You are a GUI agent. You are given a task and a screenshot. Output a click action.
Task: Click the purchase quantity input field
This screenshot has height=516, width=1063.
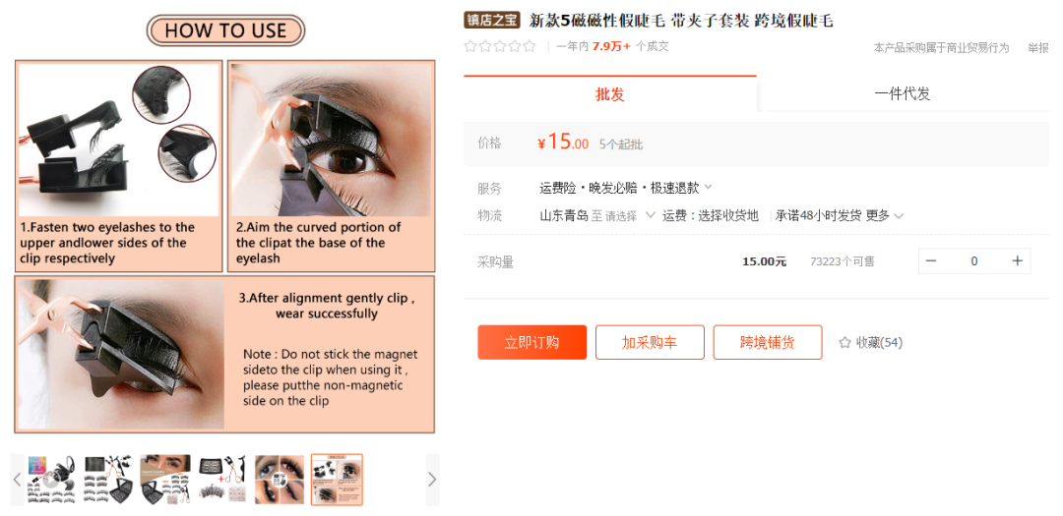pyautogui.click(x=974, y=260)
